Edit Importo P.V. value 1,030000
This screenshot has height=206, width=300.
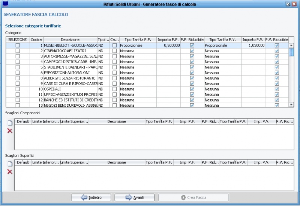[253, 45]
